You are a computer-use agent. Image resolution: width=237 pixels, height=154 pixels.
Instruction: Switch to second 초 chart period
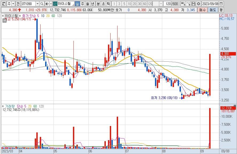click(103, 4)
